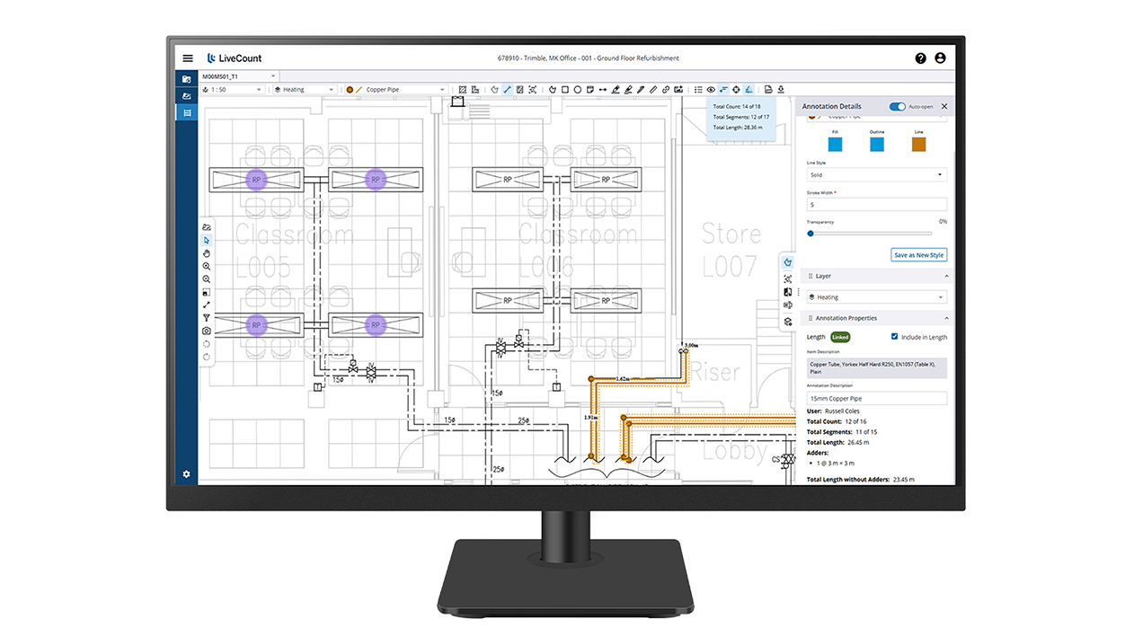Close the Annotation Details panel
Screen dimensions: 1134x636
coord(944,106)
